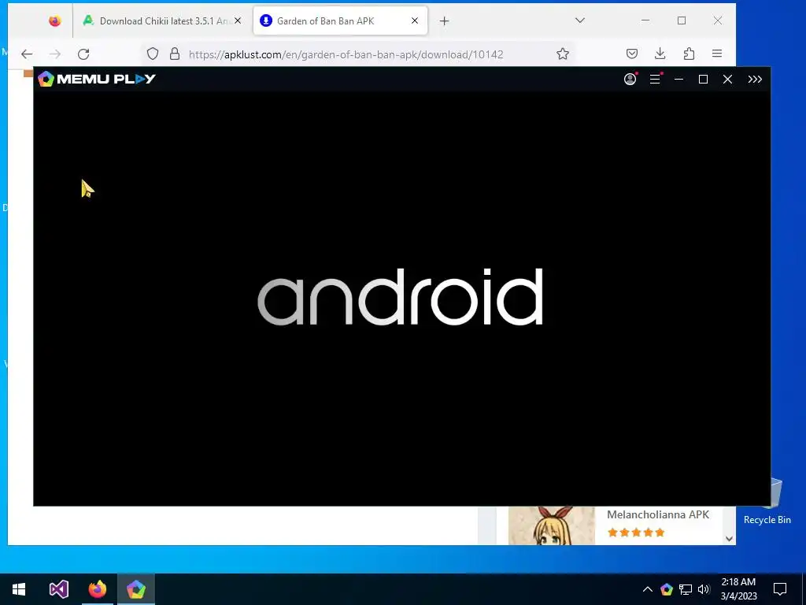Show site security info via padlock icon
Viewport: 806px width, 605px height.
(175, 54)
